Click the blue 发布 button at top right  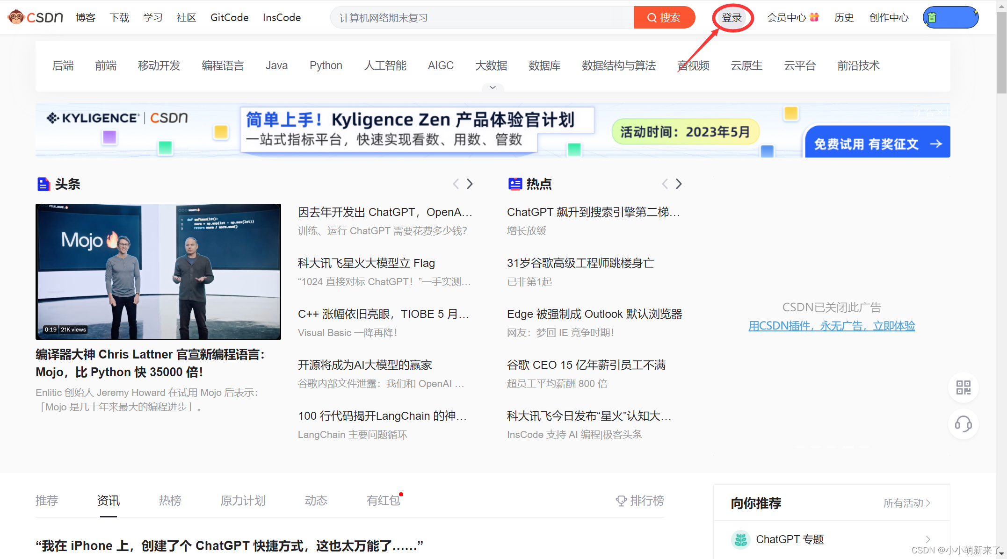pos(950,17)
